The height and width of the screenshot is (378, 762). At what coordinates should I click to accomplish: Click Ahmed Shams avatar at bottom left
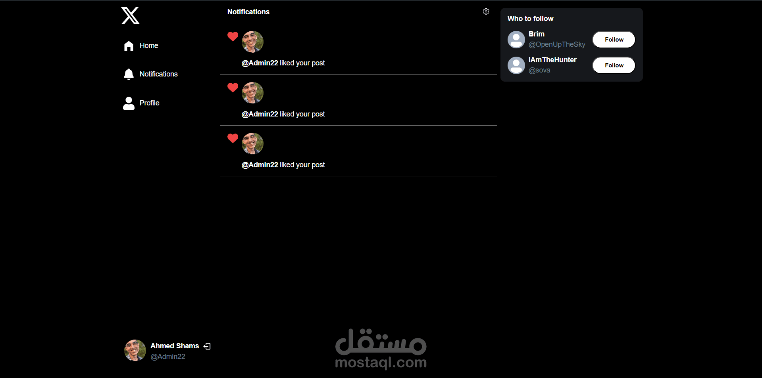pyautogui.click(x=135, y=350)
